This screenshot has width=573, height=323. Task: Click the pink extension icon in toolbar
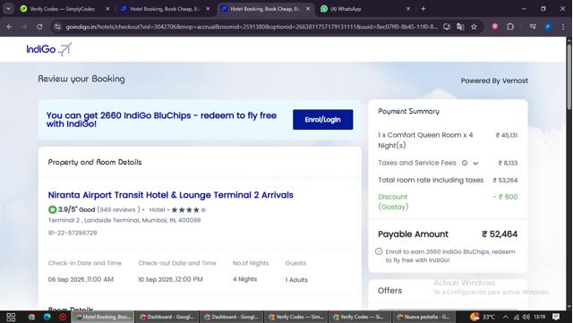tap(495, 27)
